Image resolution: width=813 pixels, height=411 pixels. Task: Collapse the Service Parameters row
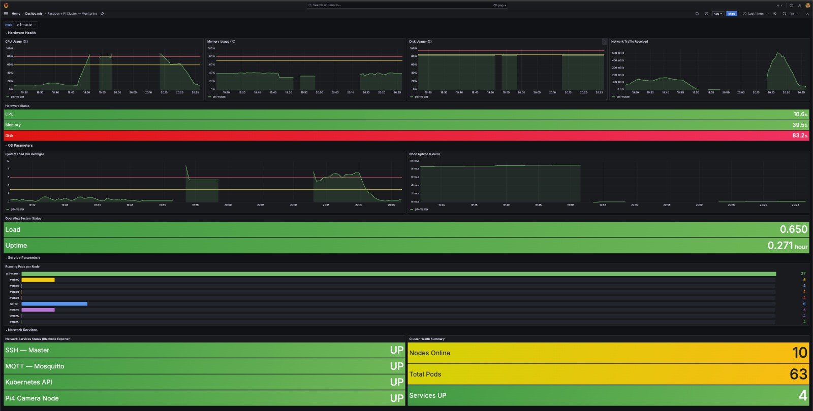coord(23,257)
